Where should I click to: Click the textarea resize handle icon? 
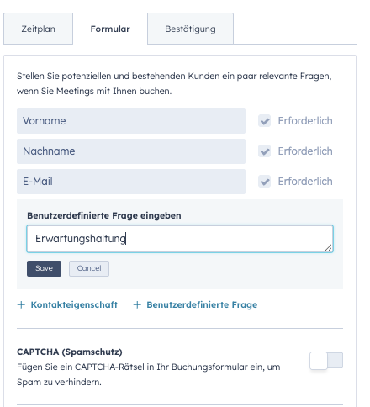[328, 247]
